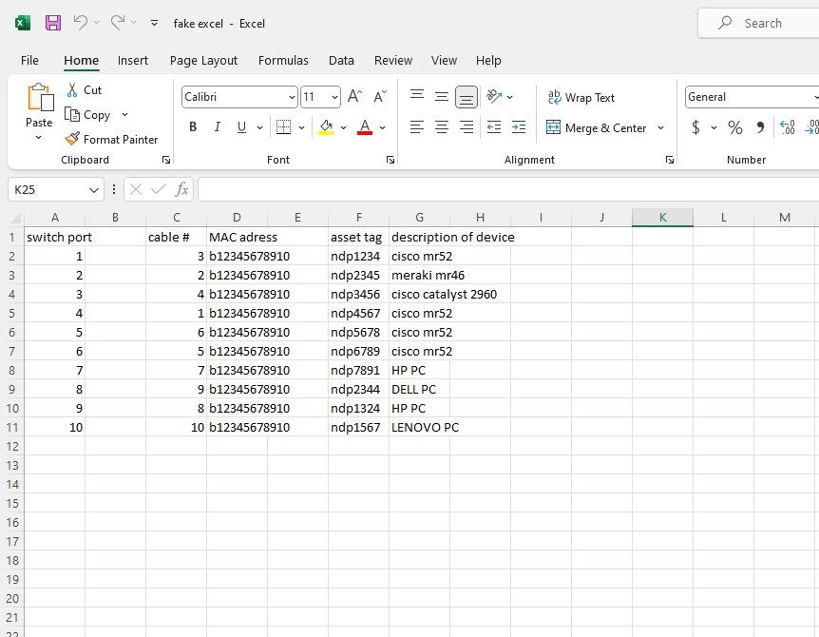Click the Cut scissors icon

pos(72,89)
